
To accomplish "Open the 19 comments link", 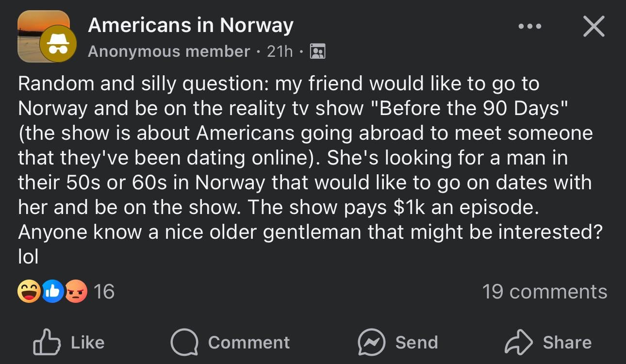I will click(544, 291).
